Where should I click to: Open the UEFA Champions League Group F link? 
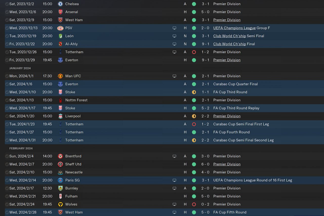pyautogui.click(x=234, y=28)
